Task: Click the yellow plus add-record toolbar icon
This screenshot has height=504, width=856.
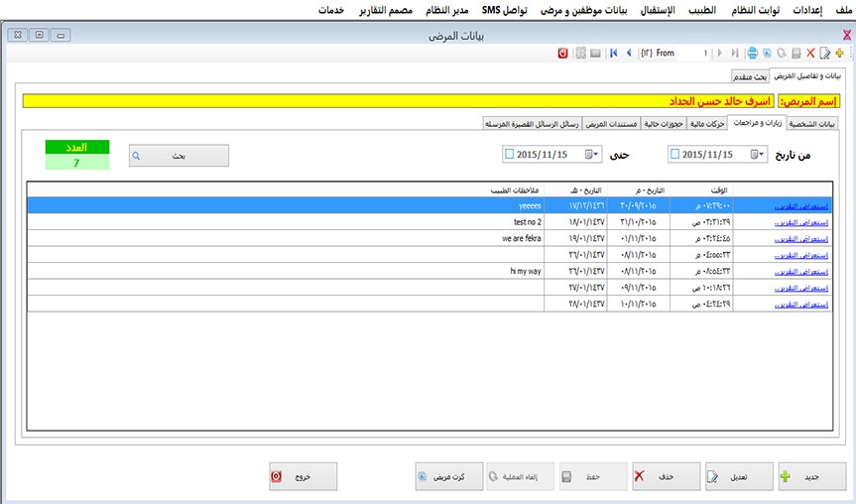Action: coord(840,53)
